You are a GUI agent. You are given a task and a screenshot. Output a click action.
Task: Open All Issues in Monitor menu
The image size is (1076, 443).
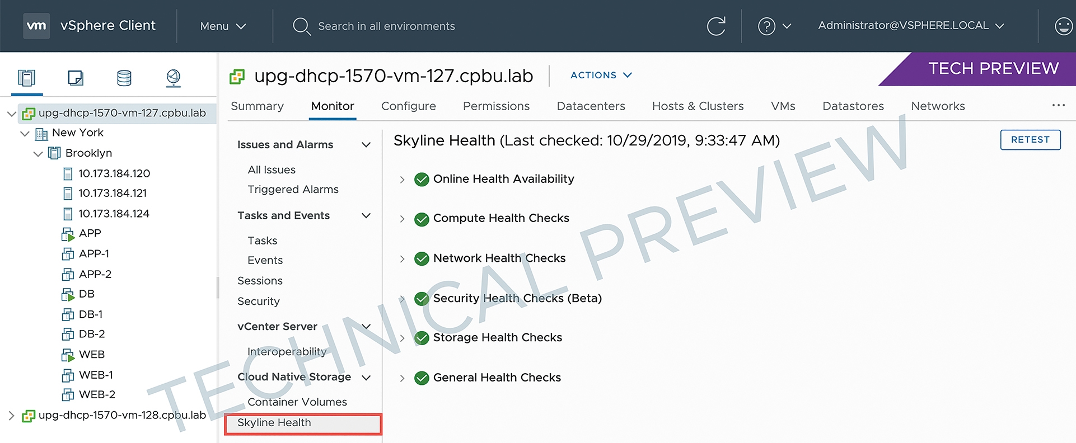pos(272,170)
